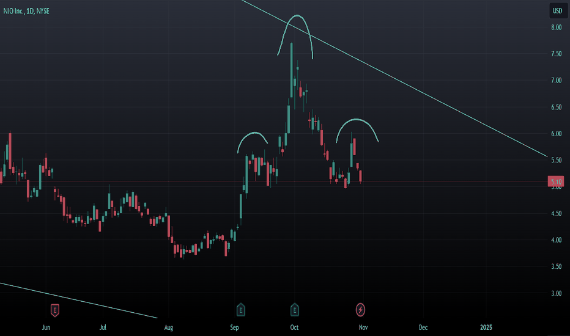Select the 6.00 price axis label
570x336 pixels.
click(x=556, y=134)
